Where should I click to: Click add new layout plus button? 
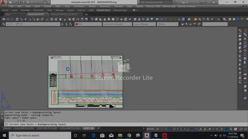pyautogui.click(x=98, y=128)
